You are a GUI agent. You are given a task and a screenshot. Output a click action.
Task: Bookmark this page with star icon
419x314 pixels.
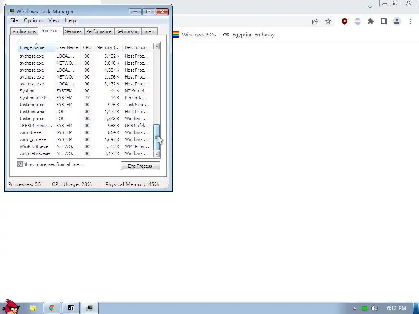click(328, 21)
